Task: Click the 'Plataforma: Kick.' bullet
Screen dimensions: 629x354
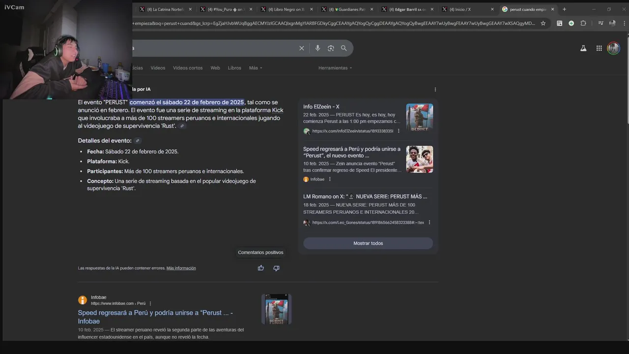Action: [108, 161]
